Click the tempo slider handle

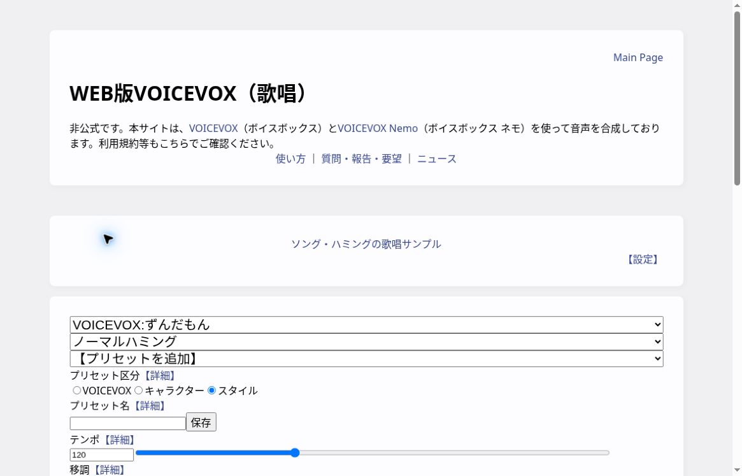(295, 453)
